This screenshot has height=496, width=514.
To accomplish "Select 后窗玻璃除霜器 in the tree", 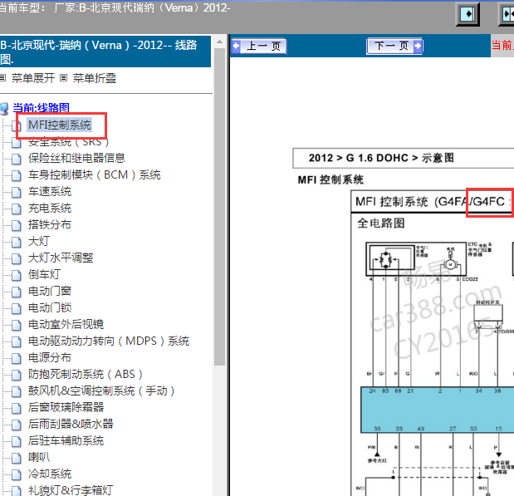I will 66,407.
